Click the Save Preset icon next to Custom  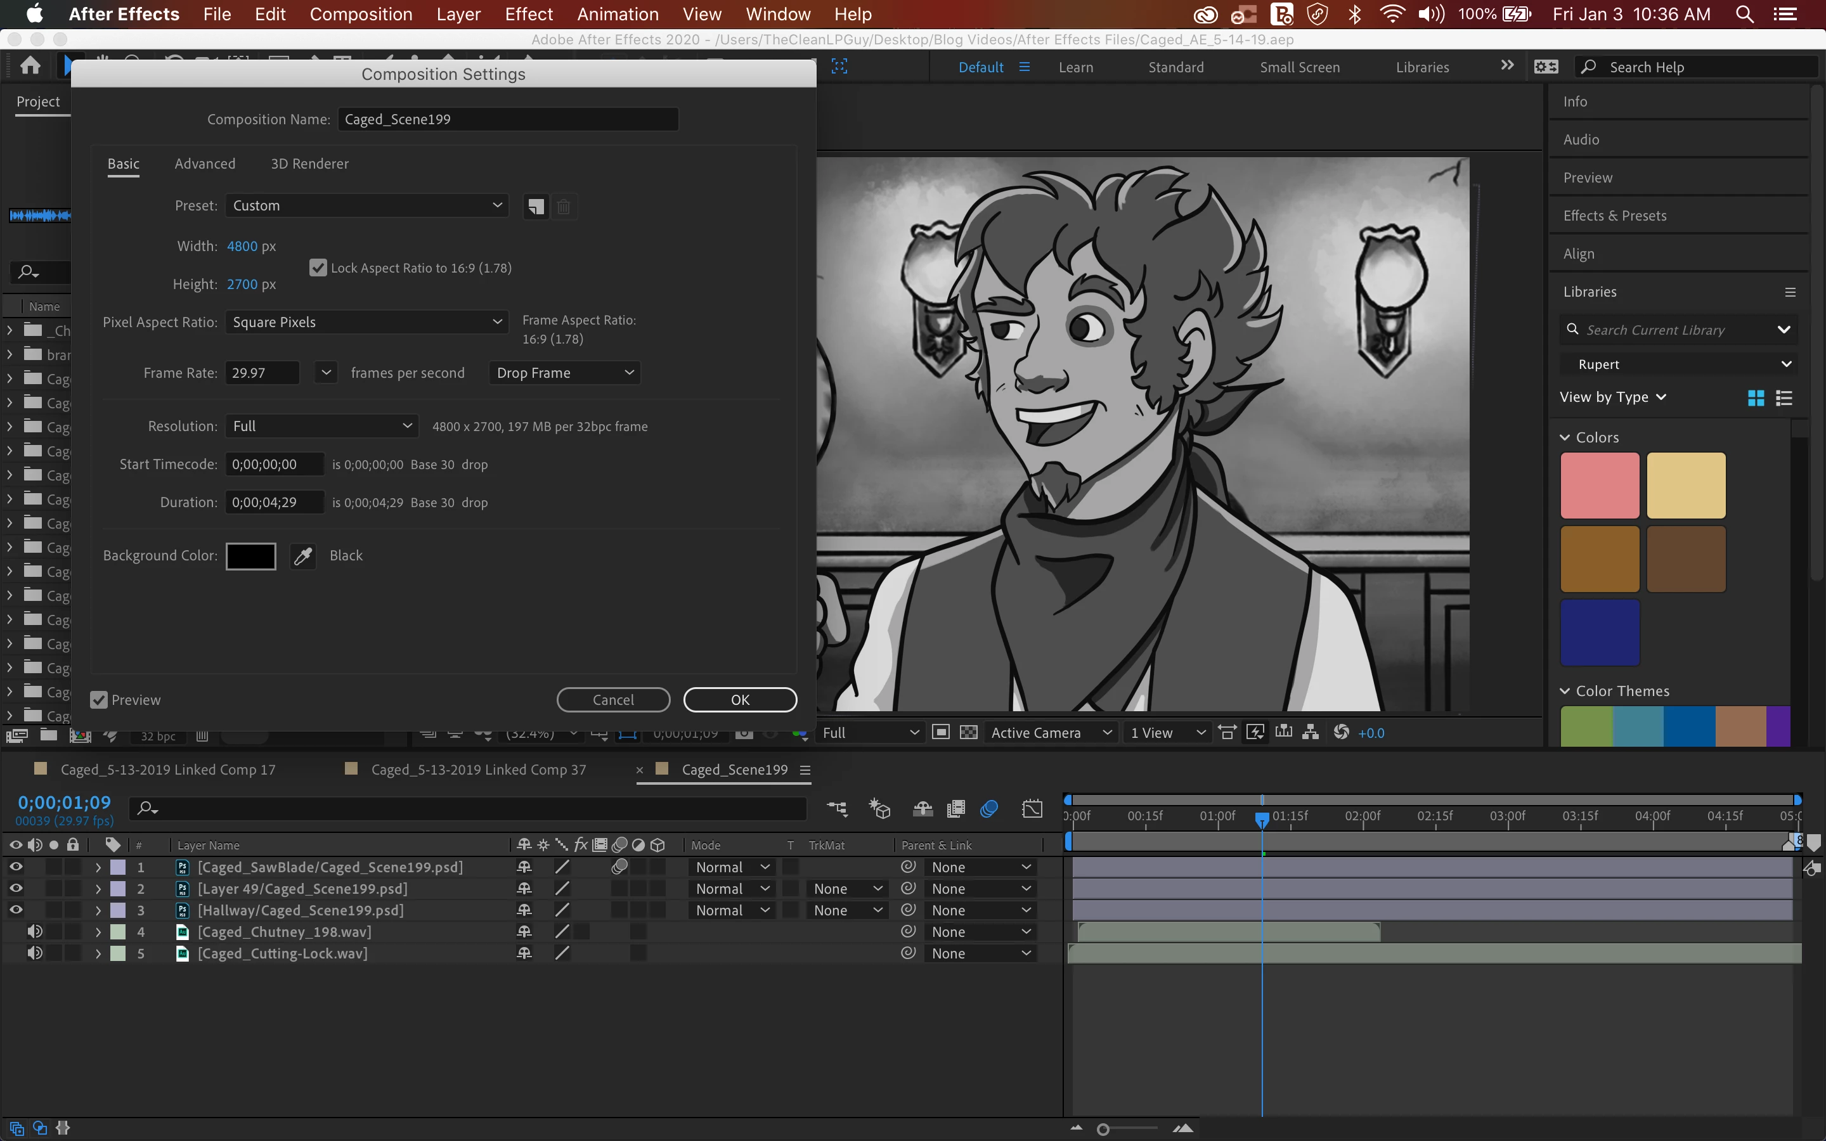[535, 206]
